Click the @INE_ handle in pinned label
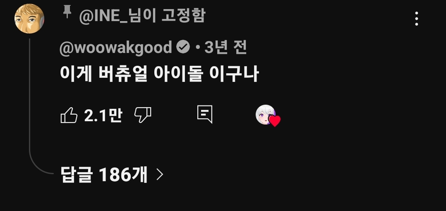This screenshot has width=446, height=211. (103, 16)
